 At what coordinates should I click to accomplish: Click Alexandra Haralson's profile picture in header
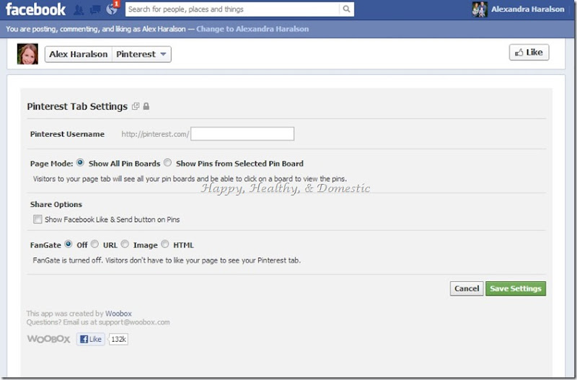(x=480, y=9)
